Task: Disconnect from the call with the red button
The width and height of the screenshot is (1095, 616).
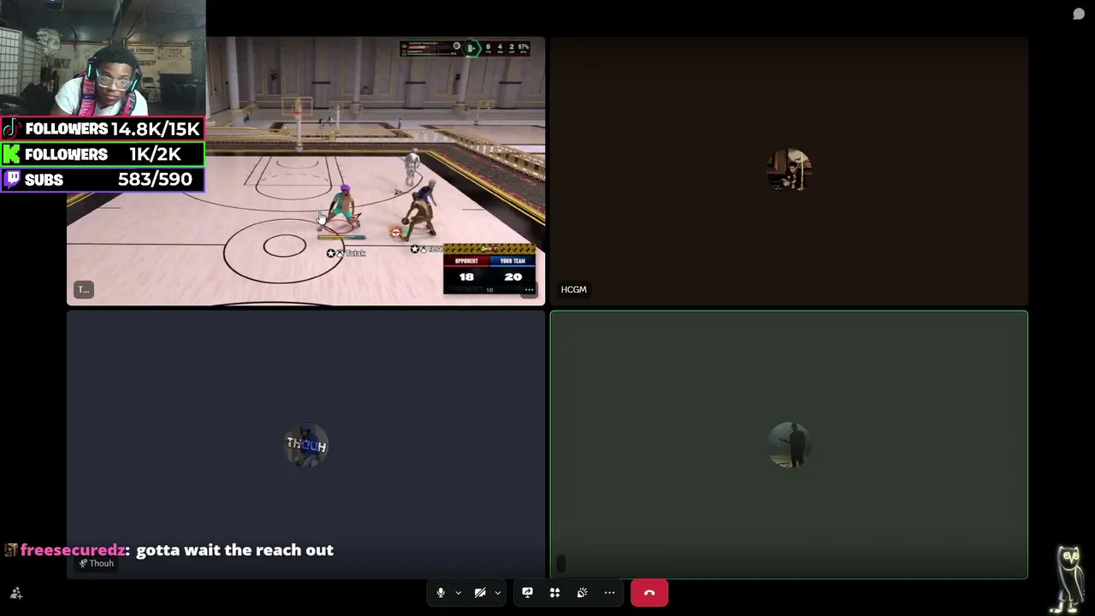Action: 649,593
